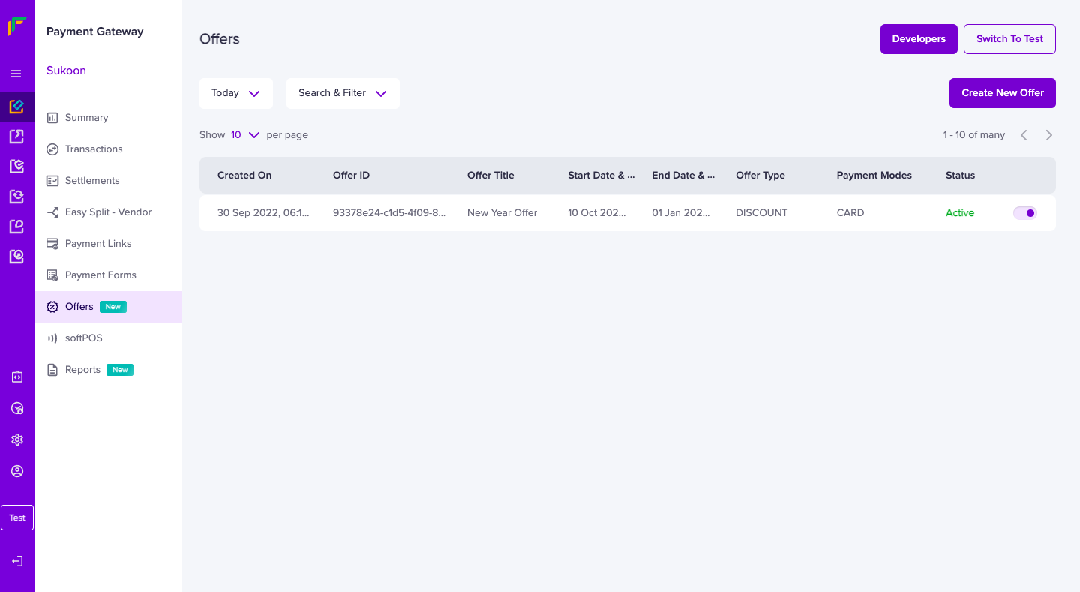The width and height of the screenshot is (1080, 592).
Task: Open the settings gear on the left rail
Action: click(x=16, y=439)
